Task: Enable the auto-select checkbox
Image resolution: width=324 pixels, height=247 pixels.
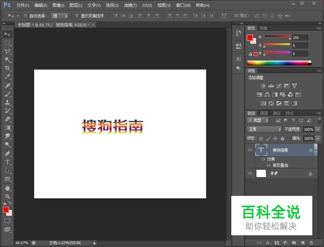Action: pyautogui.click(x=25, y=16)
